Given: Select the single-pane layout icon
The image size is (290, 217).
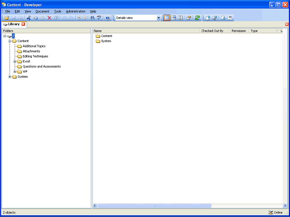Looking at the screenshot, I should point(167,18).
